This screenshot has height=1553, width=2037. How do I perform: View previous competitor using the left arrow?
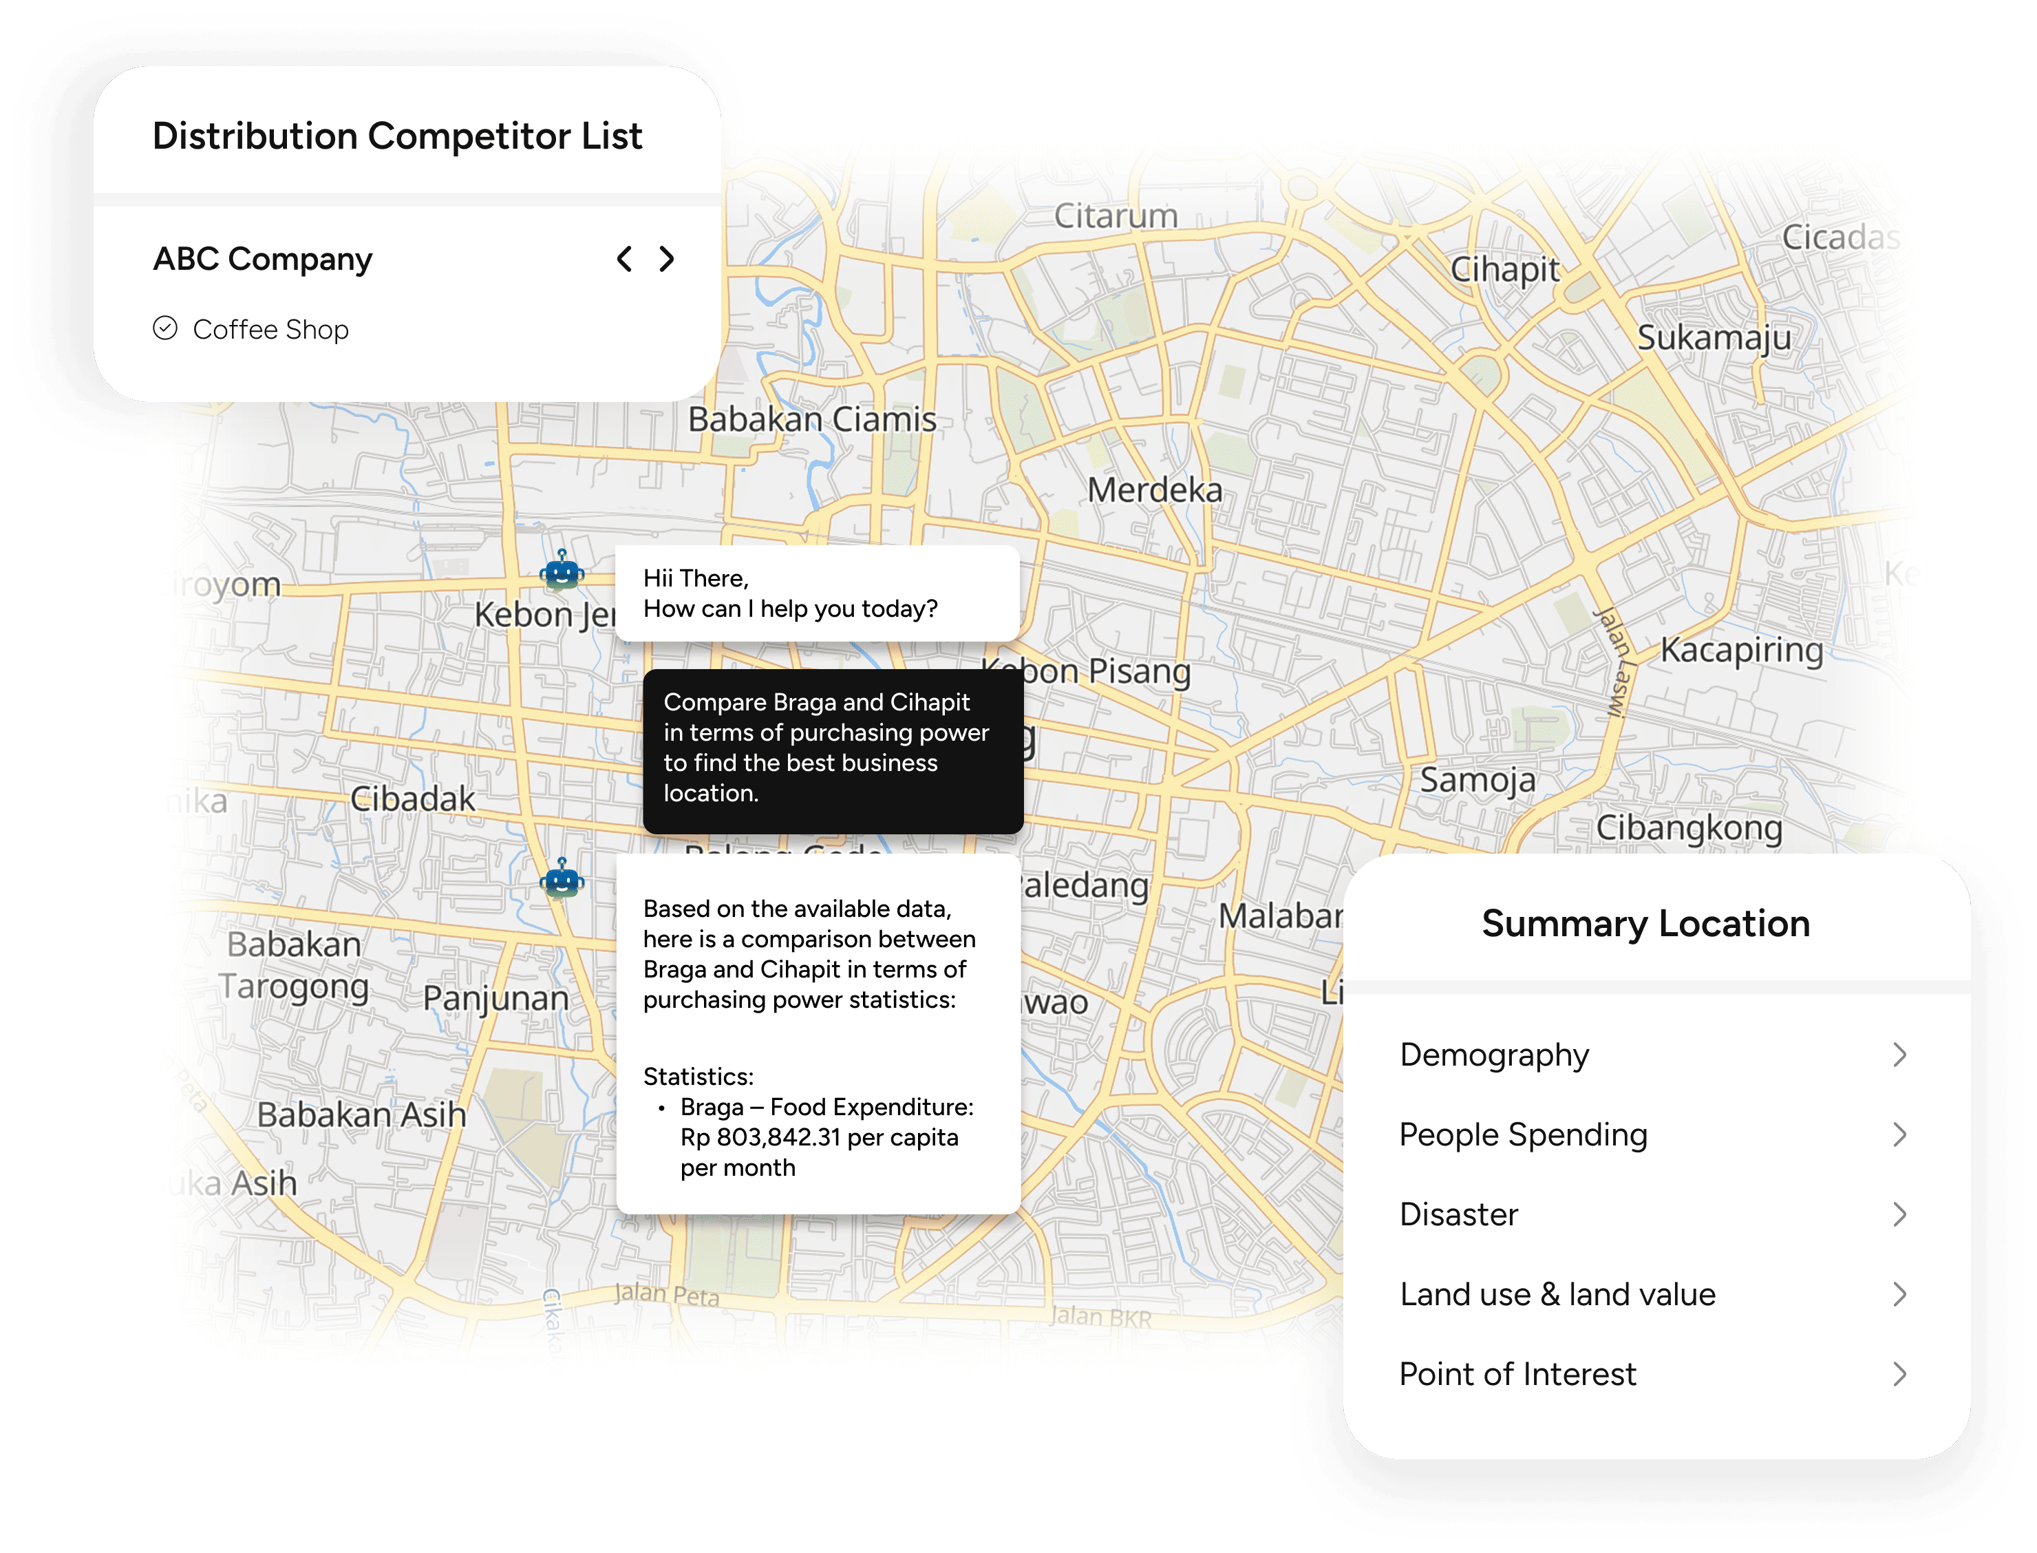(625, 260)
